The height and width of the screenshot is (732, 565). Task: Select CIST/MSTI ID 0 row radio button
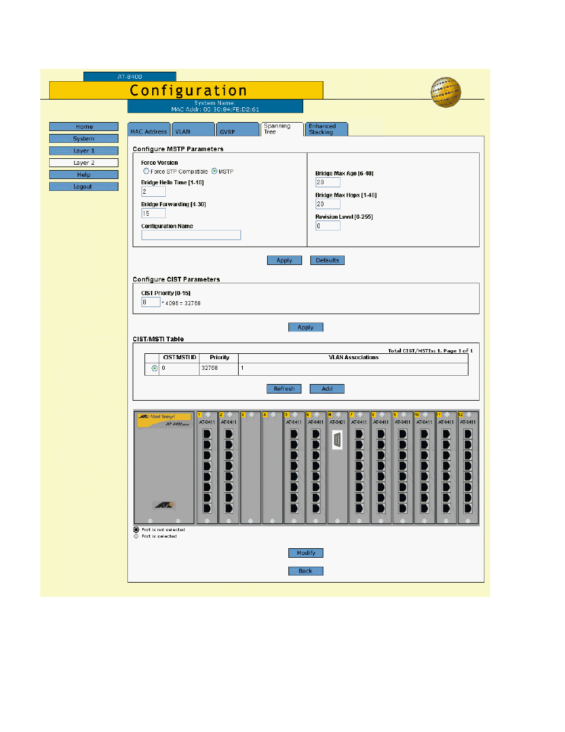tap(155, 369)
